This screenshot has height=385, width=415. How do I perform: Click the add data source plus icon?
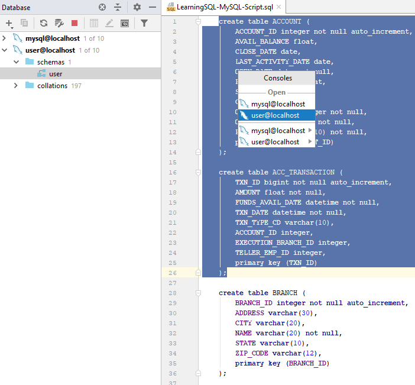coord(9,23)
